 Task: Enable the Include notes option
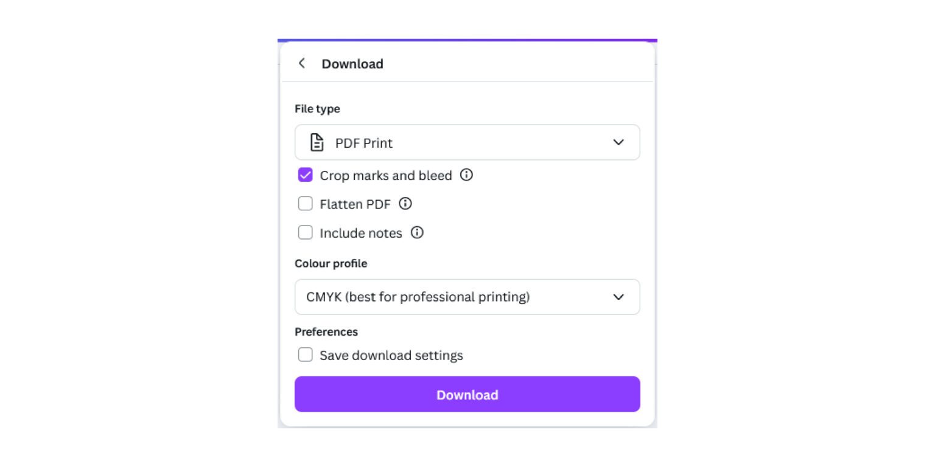point(305,232)
